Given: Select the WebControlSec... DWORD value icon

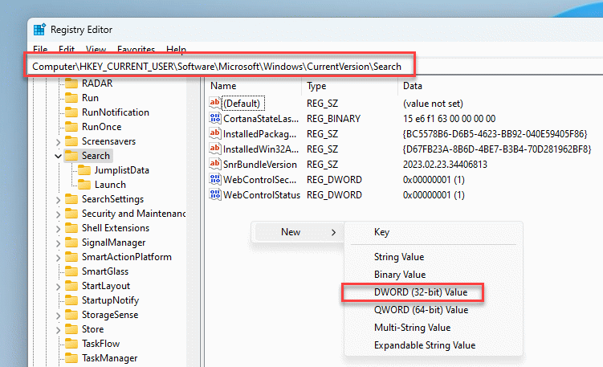Looking at the screenshot, I should 215,179.
